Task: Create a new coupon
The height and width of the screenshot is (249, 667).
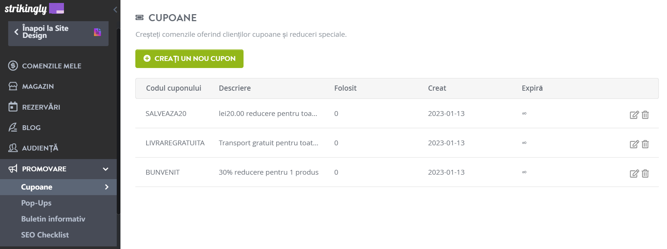Action: (189, 59)
